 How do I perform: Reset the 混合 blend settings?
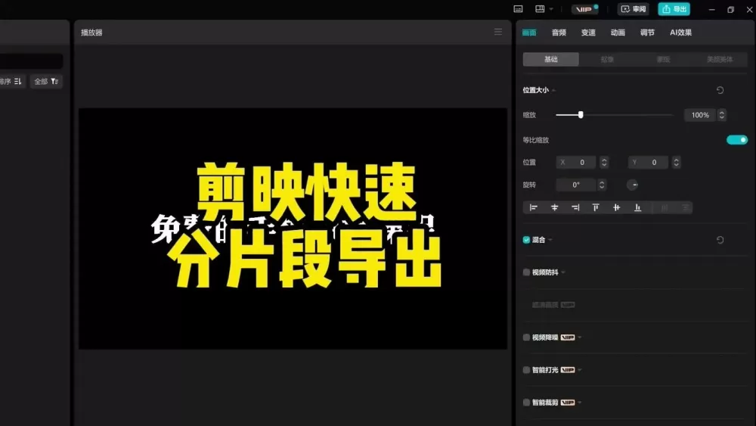pyautogui.click(x=720, y=240)
